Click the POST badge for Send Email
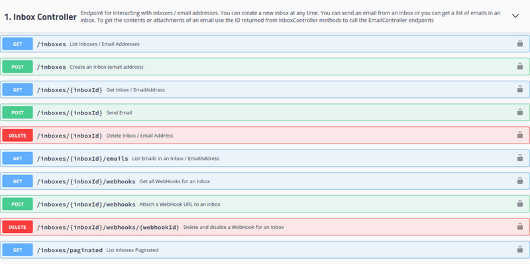This screenshot has width=530, height=264. pyautogui.click(x=18, y=112)
